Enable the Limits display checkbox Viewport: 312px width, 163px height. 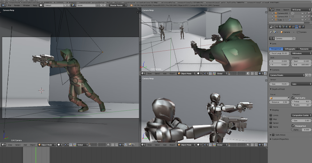tap(271, 115)
